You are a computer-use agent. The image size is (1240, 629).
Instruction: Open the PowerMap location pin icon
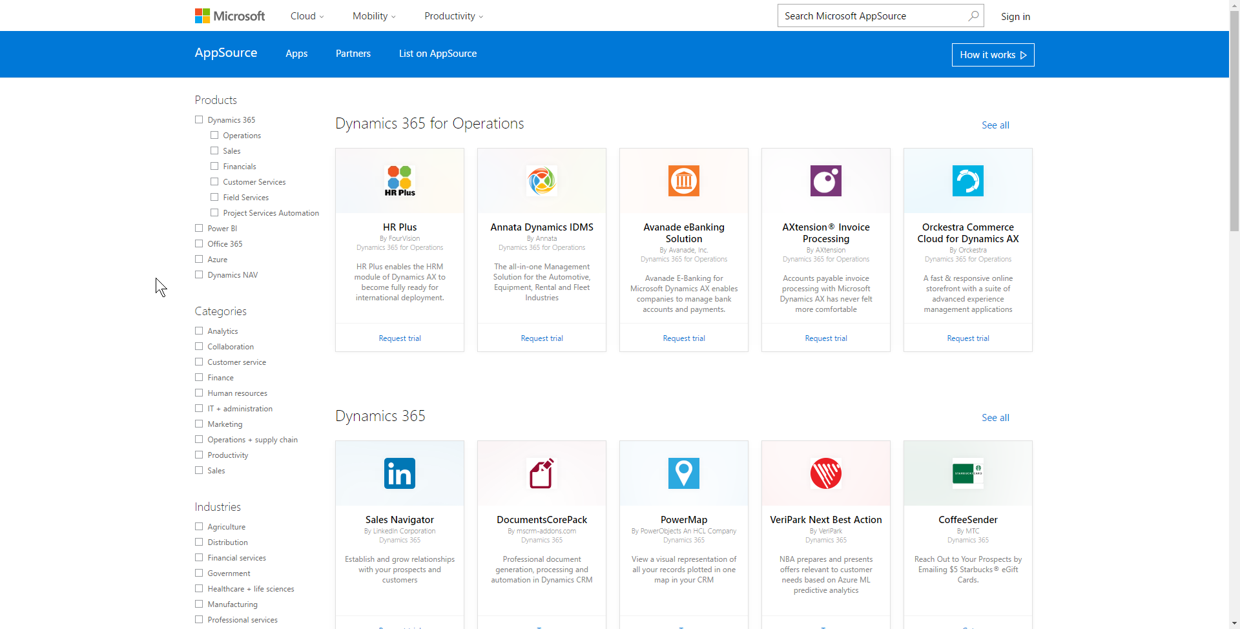pos(684,473)
